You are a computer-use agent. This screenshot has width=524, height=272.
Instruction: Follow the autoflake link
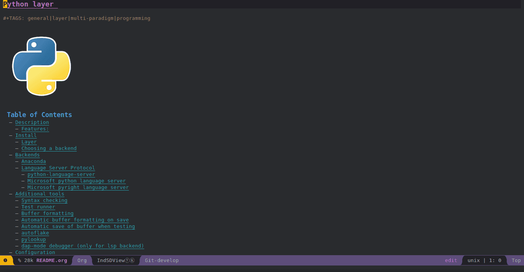pyautogui.click(x=35, y=233)
